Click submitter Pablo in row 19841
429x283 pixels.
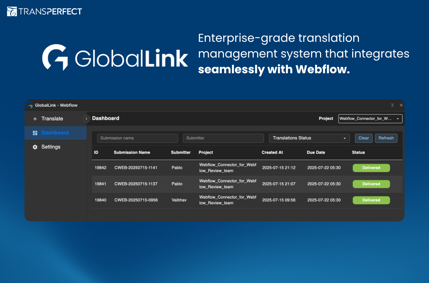click(177, 184)
